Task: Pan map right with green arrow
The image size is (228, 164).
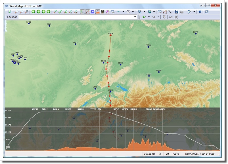Action: tap(49, 12)
